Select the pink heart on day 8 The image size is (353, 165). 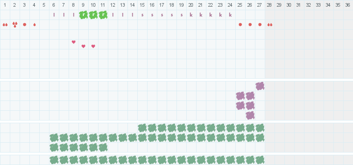(74, 42)
